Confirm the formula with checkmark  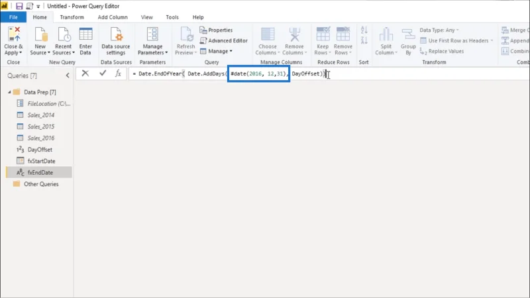click(x=103, y=74)
